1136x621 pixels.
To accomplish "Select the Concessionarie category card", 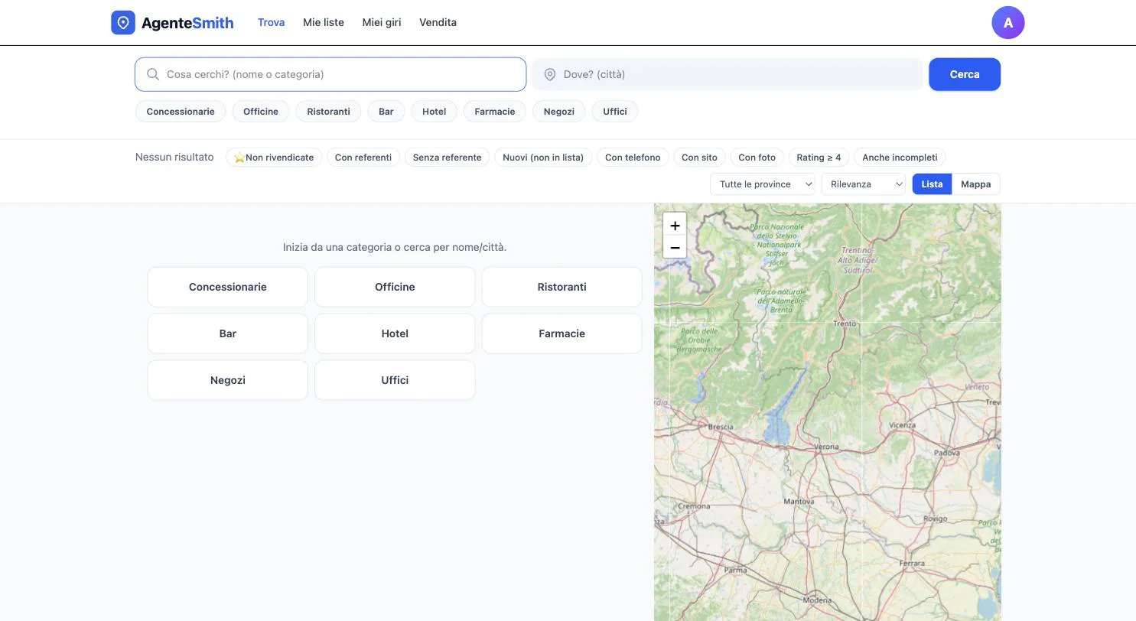I will click(228, 288).
